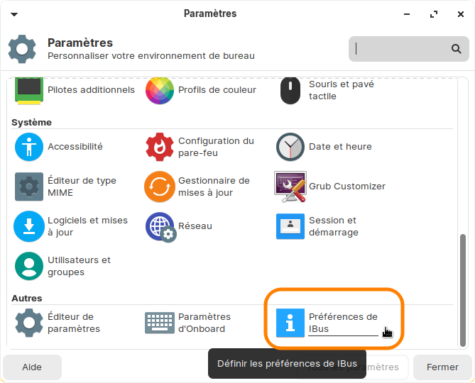Open Grub Customizer icon
Screen dimensions: 475x383
click(x=290, y=187)
